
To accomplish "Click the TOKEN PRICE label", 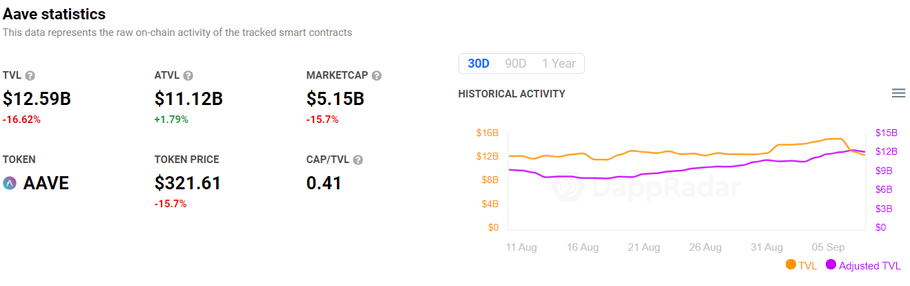I will [186, 160].
